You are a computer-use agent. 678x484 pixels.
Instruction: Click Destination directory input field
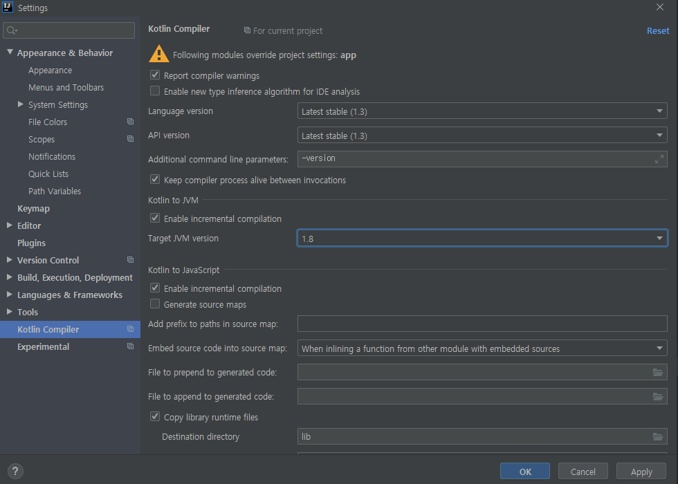482,436
